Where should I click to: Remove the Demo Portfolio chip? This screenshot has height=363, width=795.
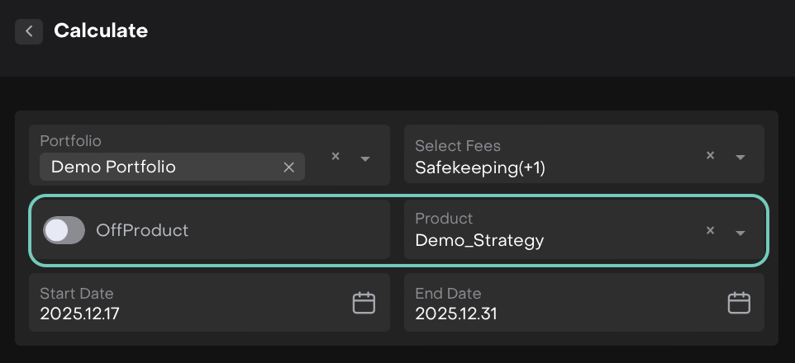pyautogui.click(x=288, y=167)
